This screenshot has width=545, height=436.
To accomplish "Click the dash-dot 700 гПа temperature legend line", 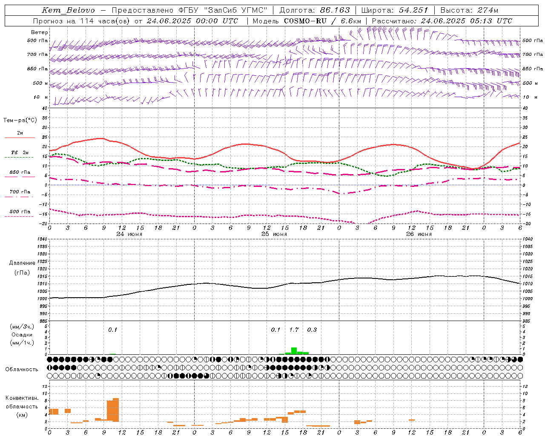I will (19, 197).
